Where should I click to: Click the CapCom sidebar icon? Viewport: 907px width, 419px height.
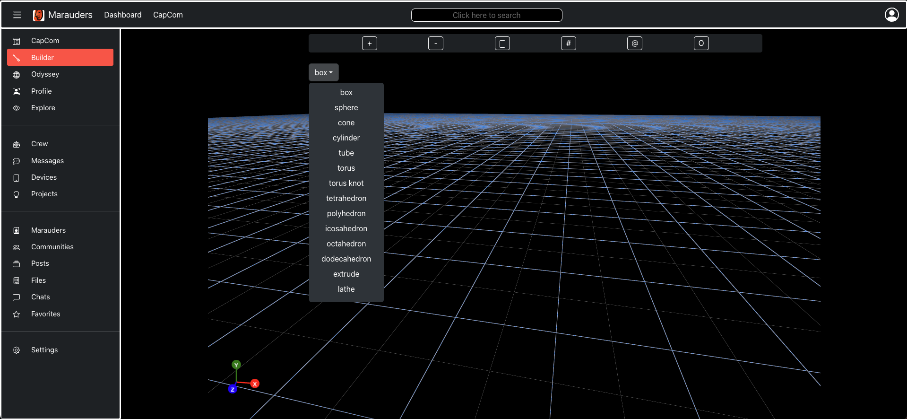point(17,41)
